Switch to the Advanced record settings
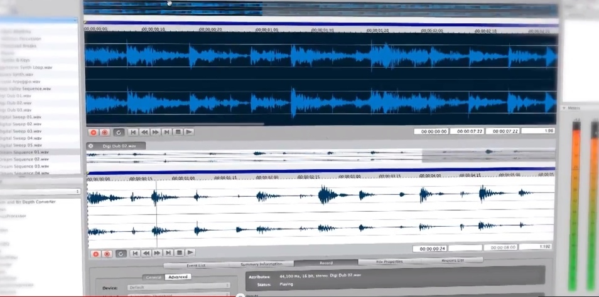This screenshot has height=297, width=599. 178,277
